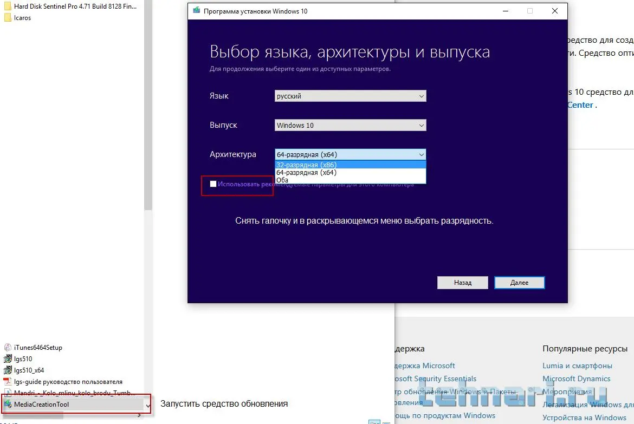634x424 pixels.
Task: Uncheck the recommended parameters checkbox
Action: coord(213,184)
